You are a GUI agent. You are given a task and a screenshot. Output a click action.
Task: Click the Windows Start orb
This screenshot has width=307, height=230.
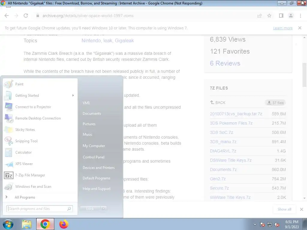coord(8,224)
